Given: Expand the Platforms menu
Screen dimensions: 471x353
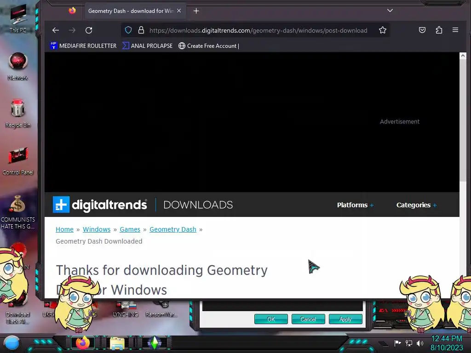Looking at the screenshot, I should [356, 205].
